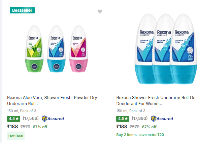
Task: Add first product to wishlist via heart icon
Action: [x=100, y=11]
